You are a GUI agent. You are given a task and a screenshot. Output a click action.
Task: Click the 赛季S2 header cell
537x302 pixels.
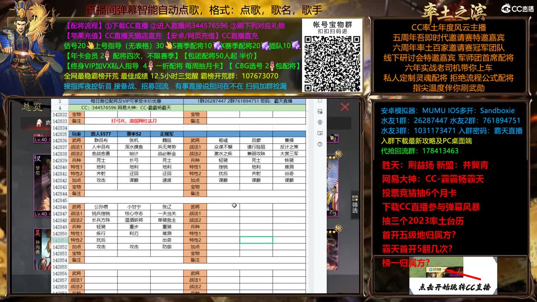[x=134, y=134]
